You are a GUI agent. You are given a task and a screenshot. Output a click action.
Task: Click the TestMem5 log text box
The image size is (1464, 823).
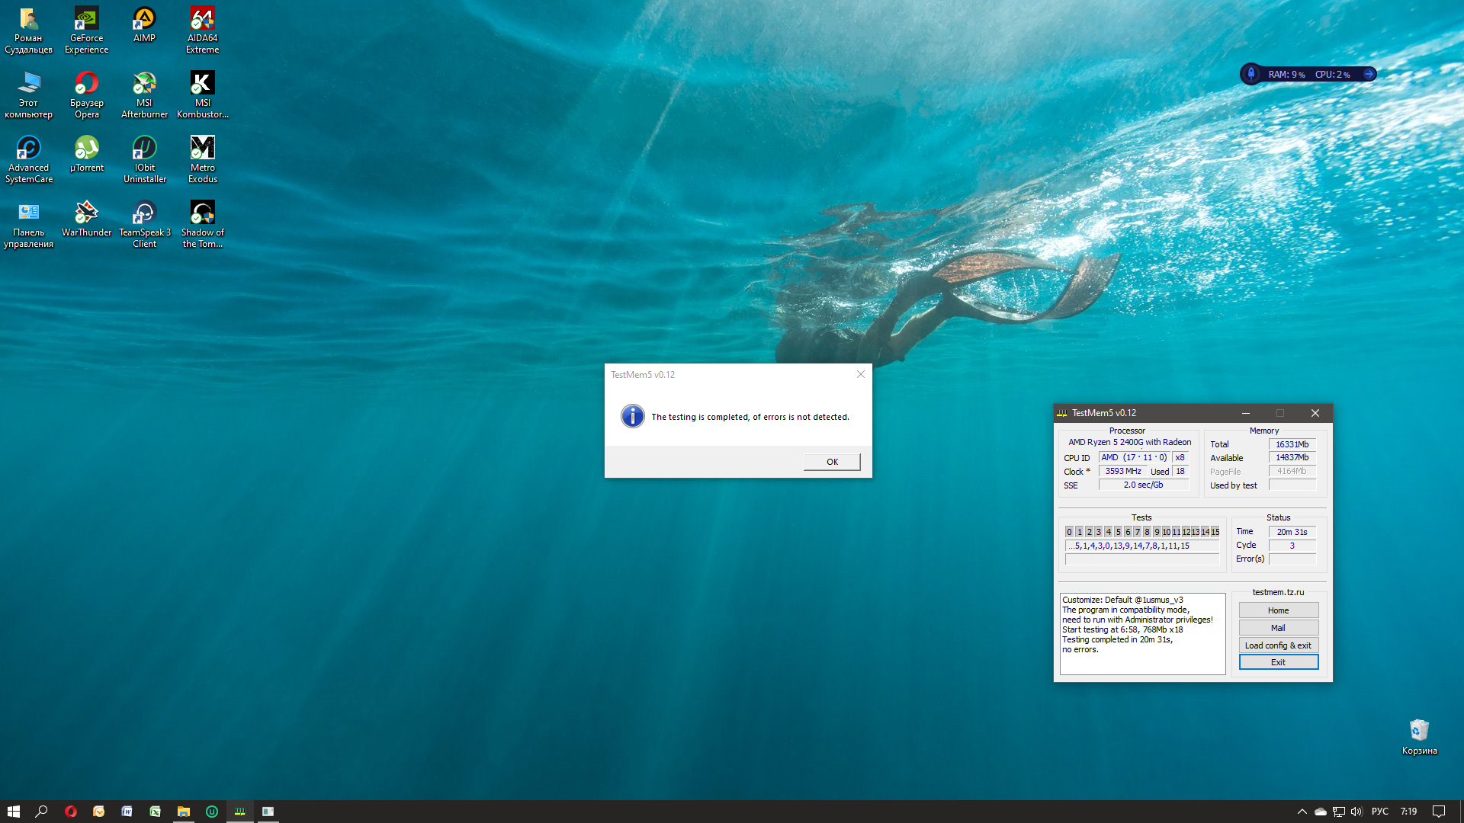[1141, 634]
